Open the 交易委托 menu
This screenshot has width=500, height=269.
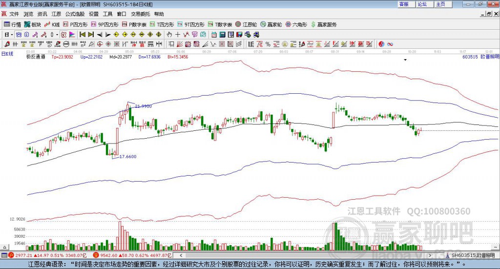coord(140,14)
